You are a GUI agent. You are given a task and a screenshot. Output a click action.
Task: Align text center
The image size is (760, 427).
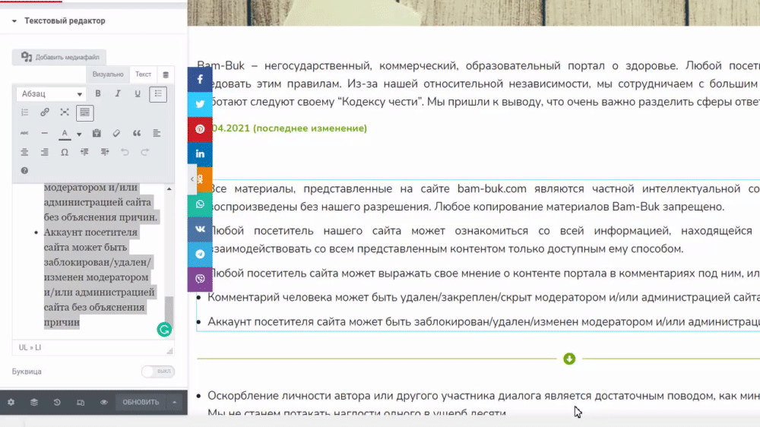click(x=24, y=152)
